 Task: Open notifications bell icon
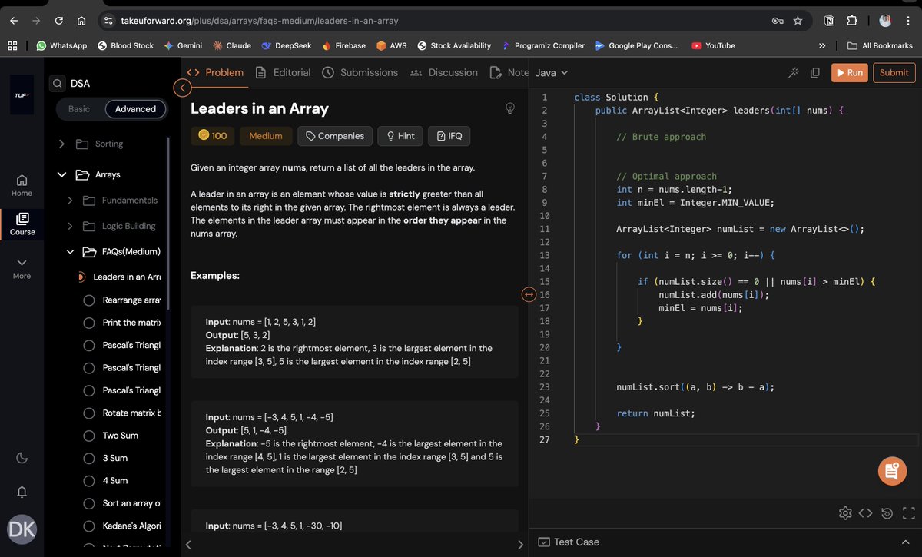click(x=22, y=491)
